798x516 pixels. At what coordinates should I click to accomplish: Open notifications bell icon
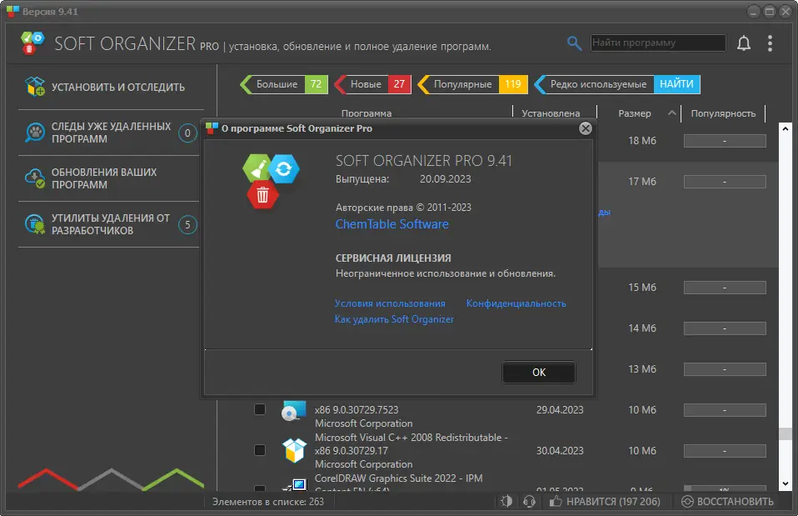(x=744, y=43)
